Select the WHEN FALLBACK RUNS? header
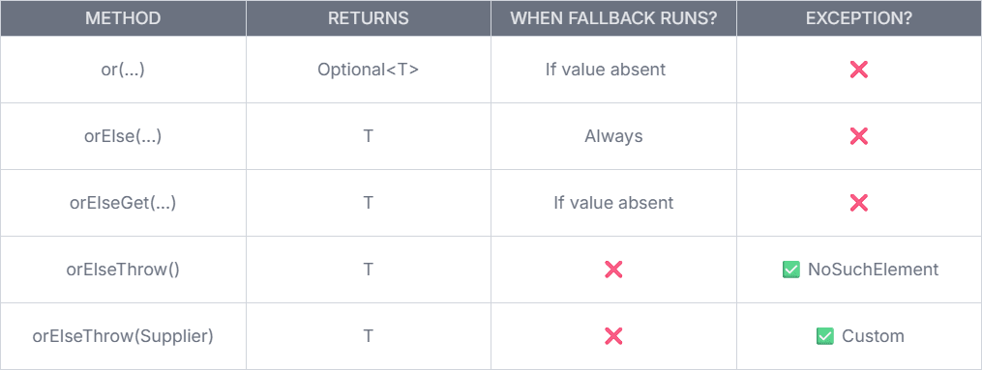 613,18
